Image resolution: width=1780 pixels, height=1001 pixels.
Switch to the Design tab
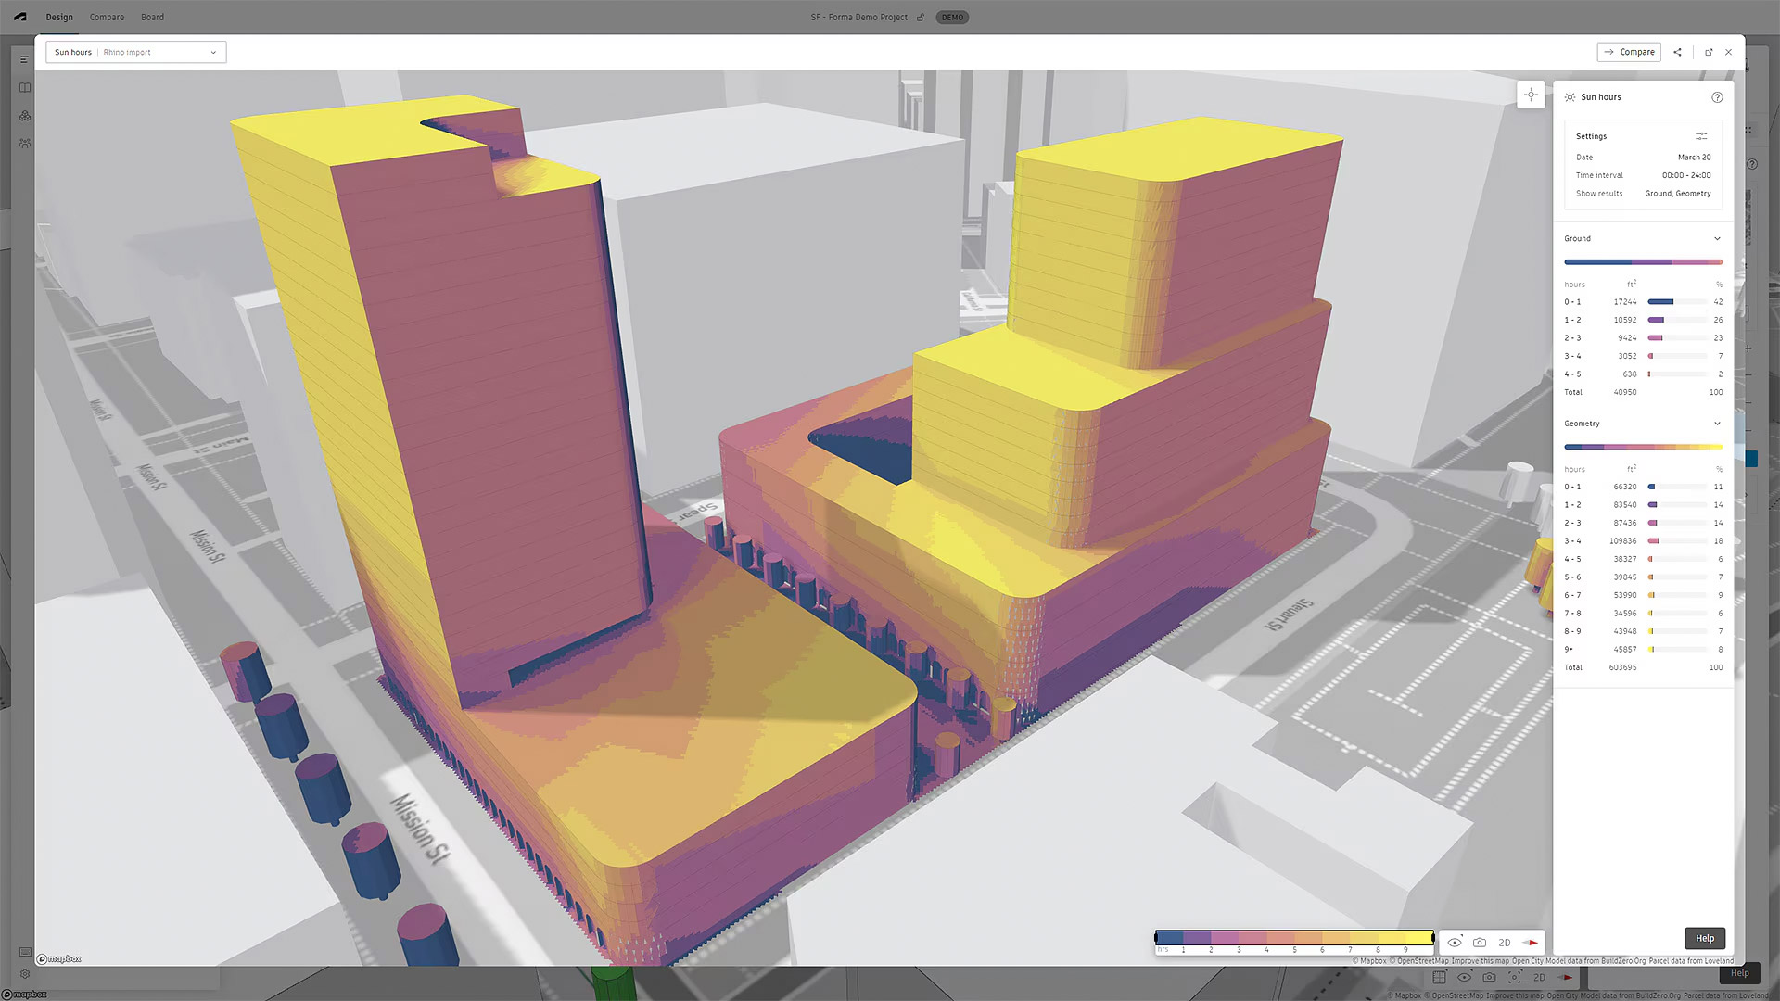(59, 17)
